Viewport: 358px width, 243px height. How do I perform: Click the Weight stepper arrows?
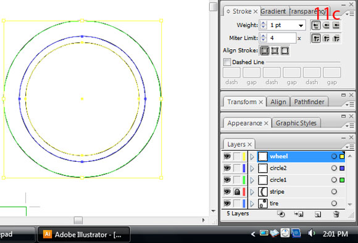click(263, 25)
